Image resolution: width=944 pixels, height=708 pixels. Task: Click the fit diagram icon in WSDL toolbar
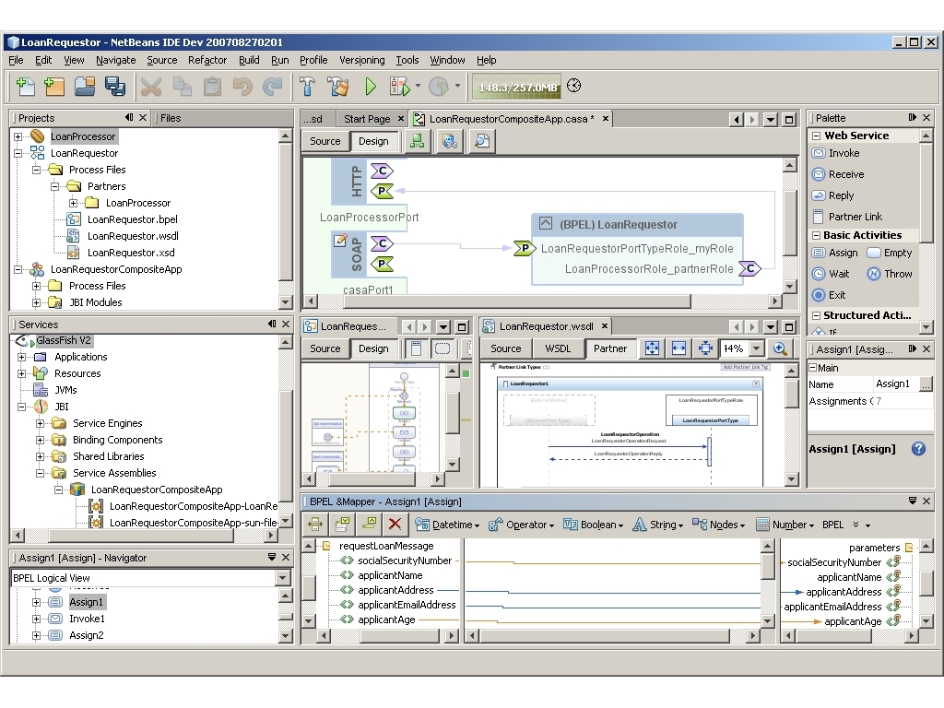tap(652, 348)
